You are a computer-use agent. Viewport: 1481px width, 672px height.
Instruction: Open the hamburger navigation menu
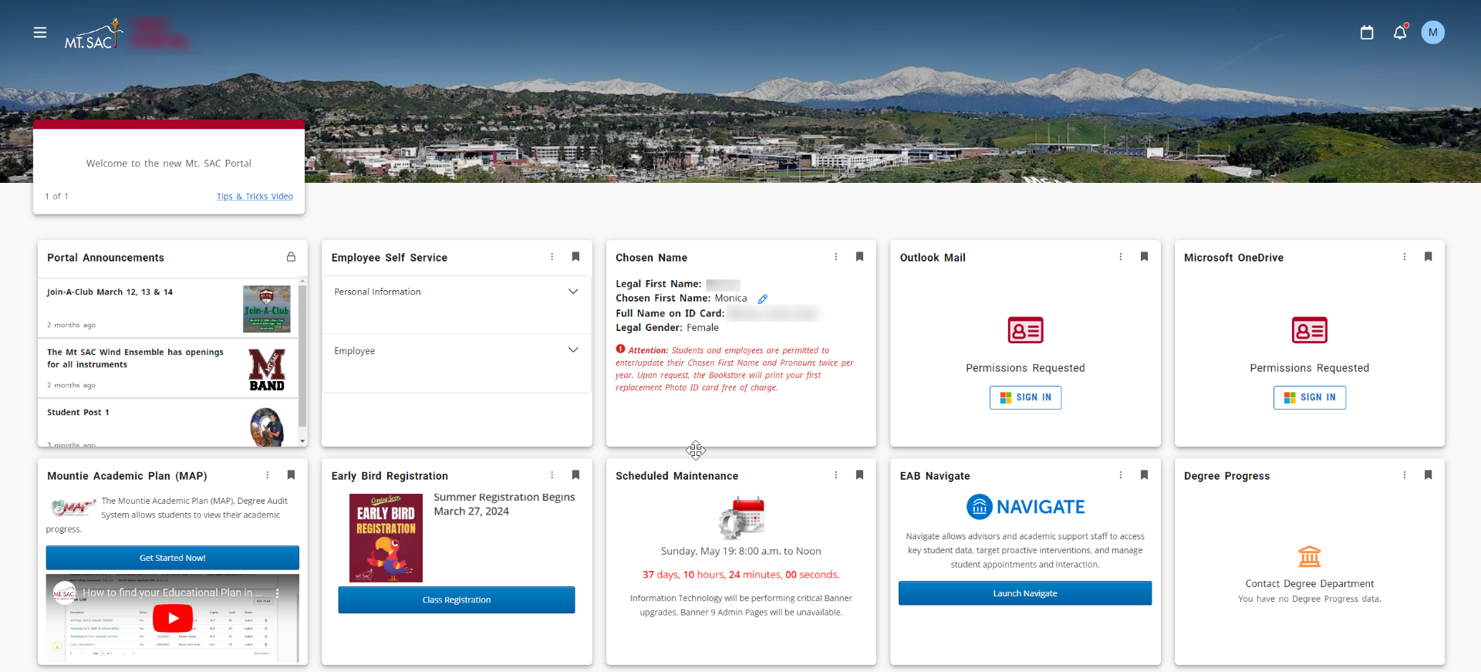40,32
